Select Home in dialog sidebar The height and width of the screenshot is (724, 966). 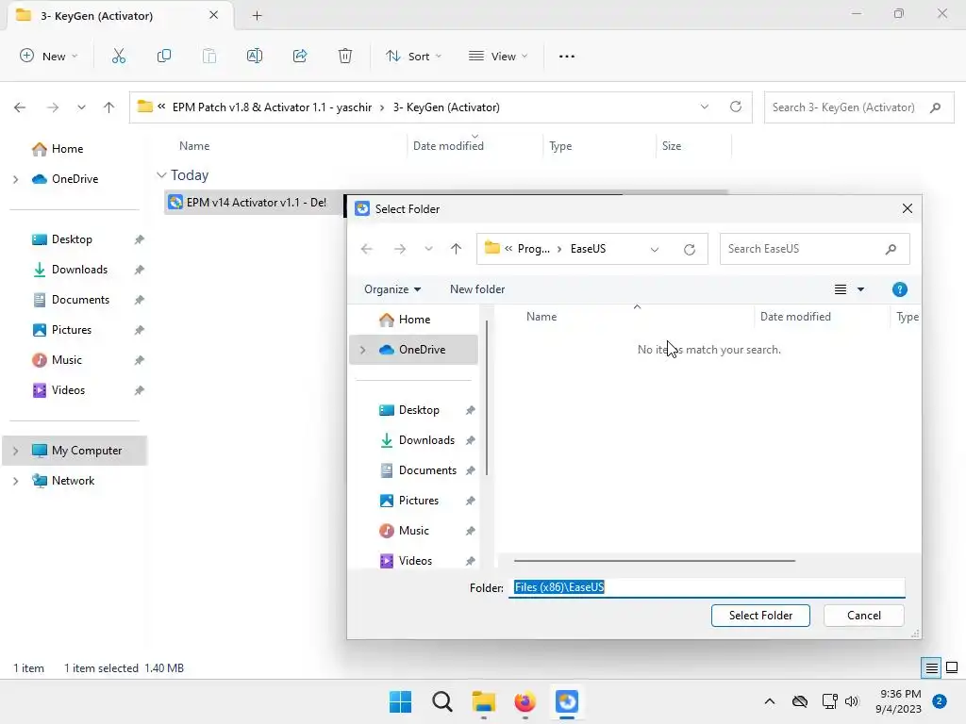click(x=414, y=320)
